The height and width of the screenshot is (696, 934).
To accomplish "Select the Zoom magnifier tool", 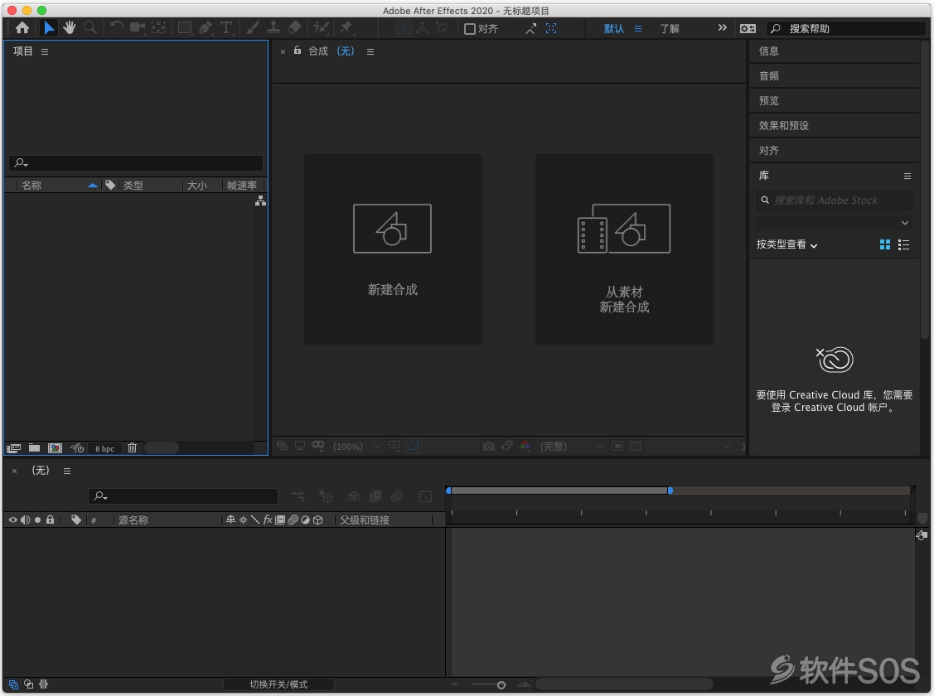I will click(x=90, y=28).
